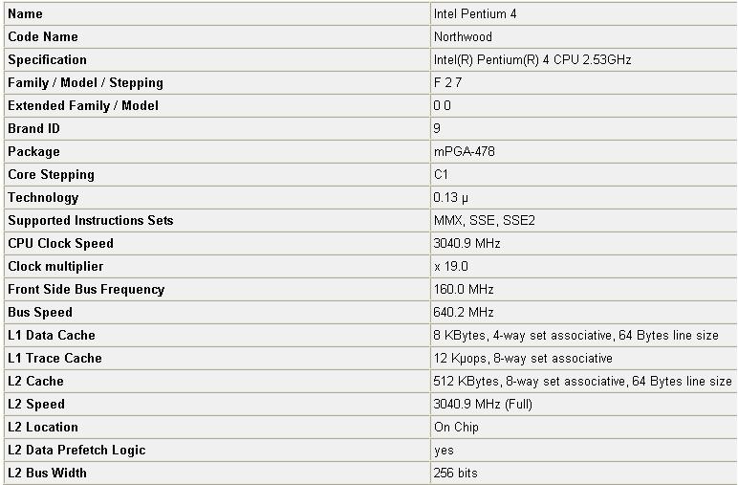738x485 pixels.
Task: Click the L2 Bus Width 256 bits value
Action: click(455, 473)
